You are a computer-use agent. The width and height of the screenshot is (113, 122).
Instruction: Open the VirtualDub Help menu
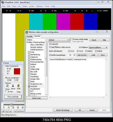53,6
